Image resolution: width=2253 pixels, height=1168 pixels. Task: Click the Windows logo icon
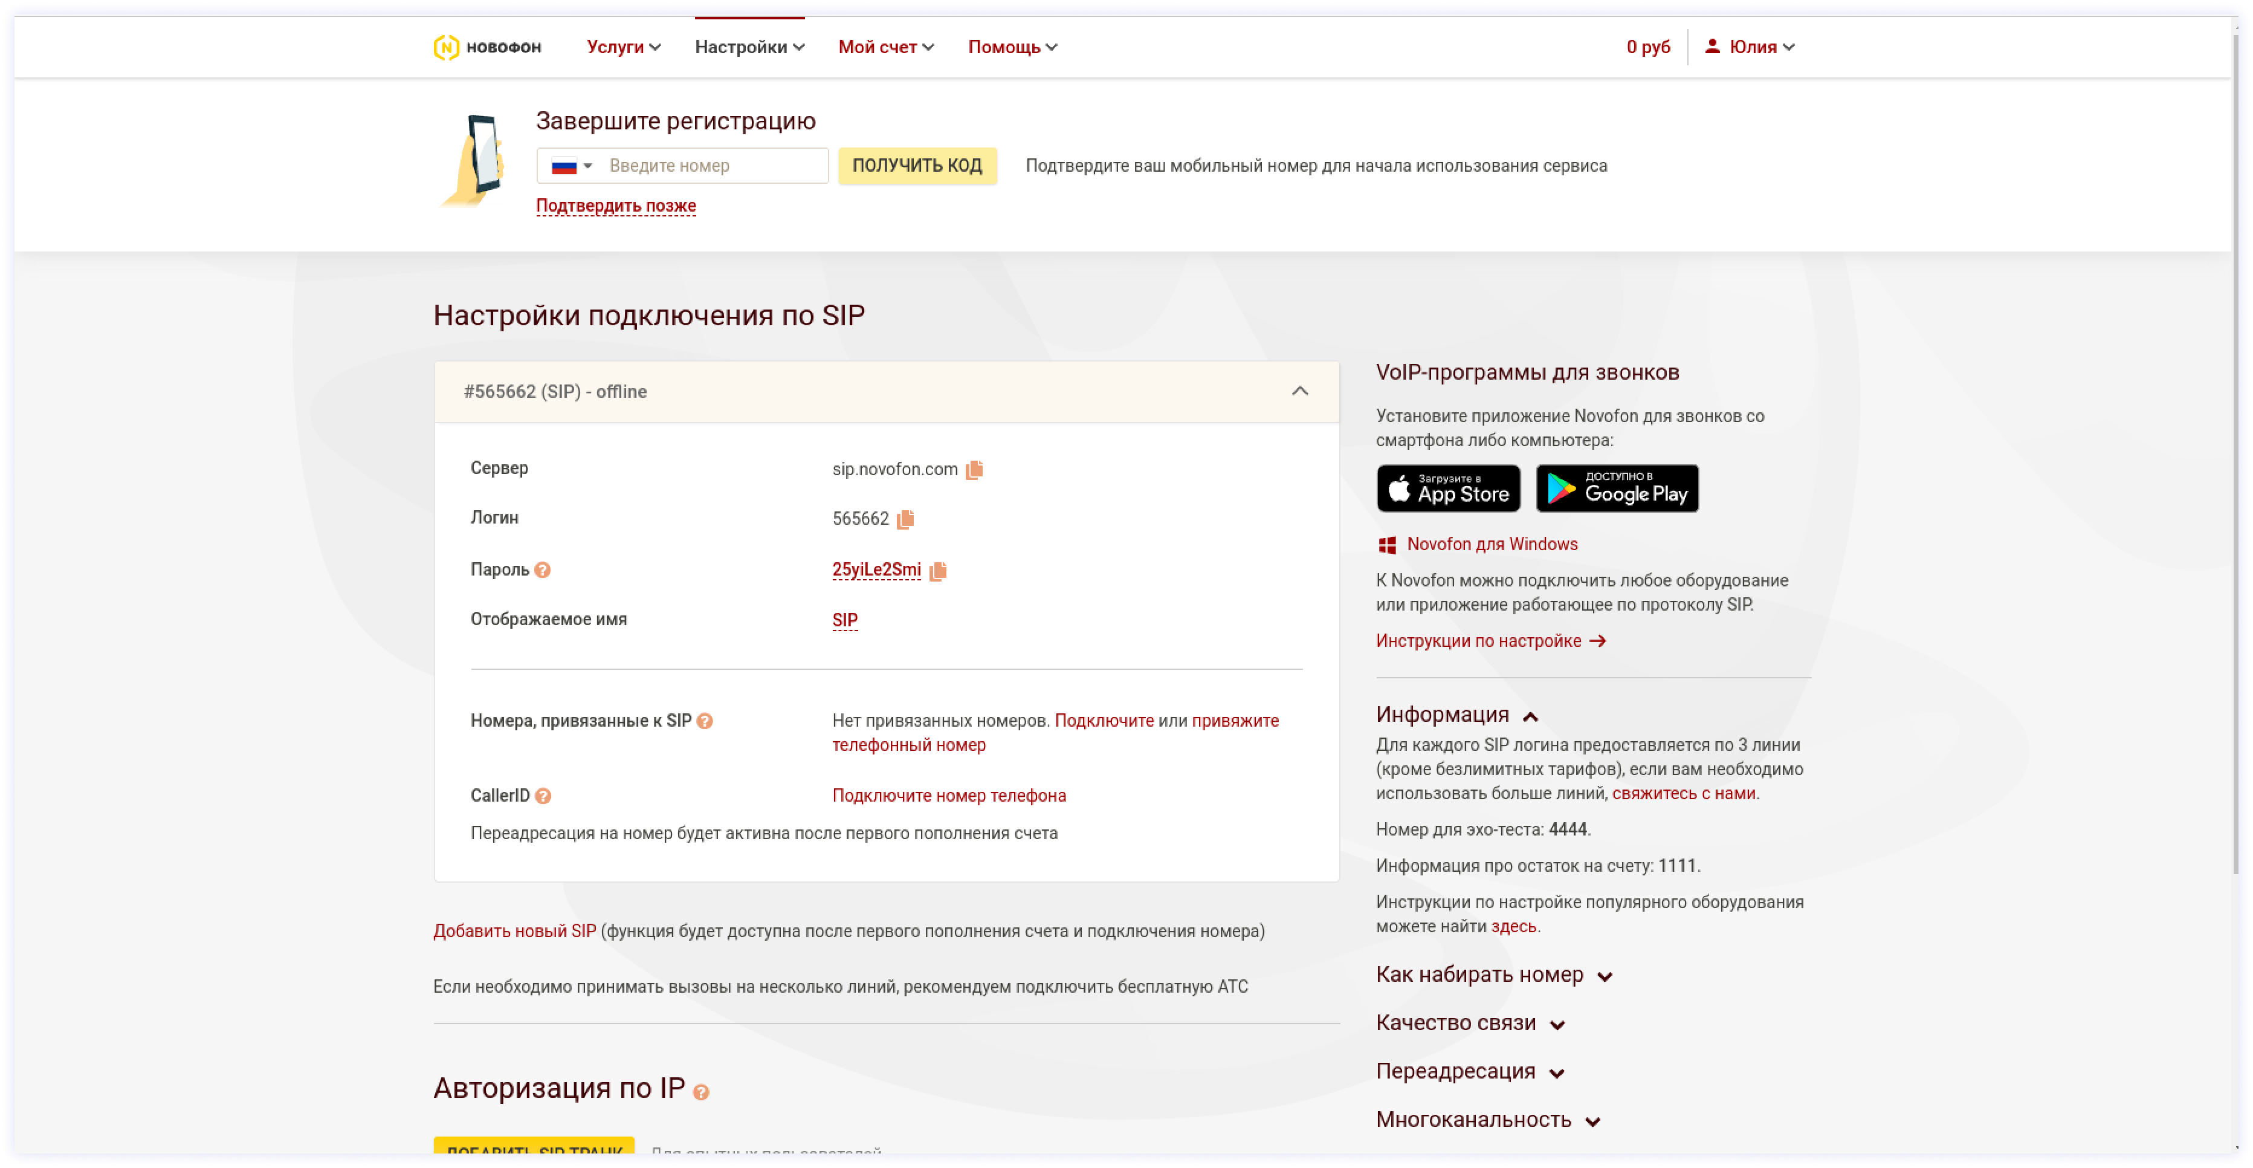click(1387, 545)
